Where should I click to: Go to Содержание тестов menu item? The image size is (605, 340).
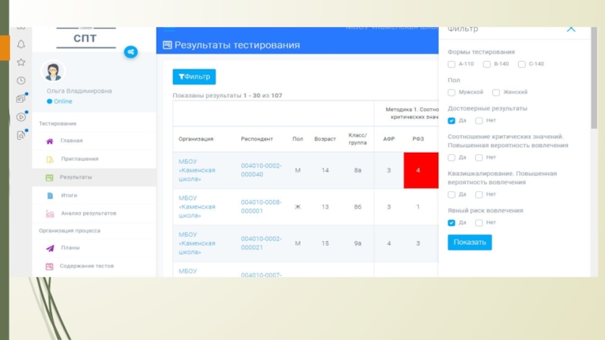[x=86, y=266]
